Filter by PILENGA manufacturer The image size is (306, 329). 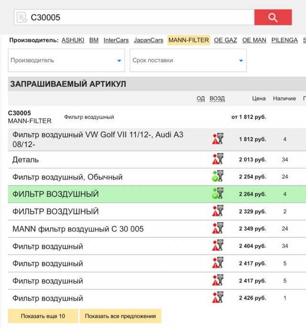[x=284, y=40]
